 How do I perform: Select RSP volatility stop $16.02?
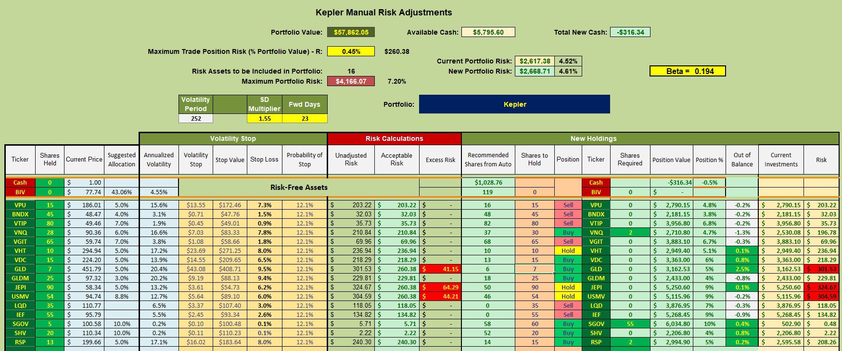pos(196,342)
